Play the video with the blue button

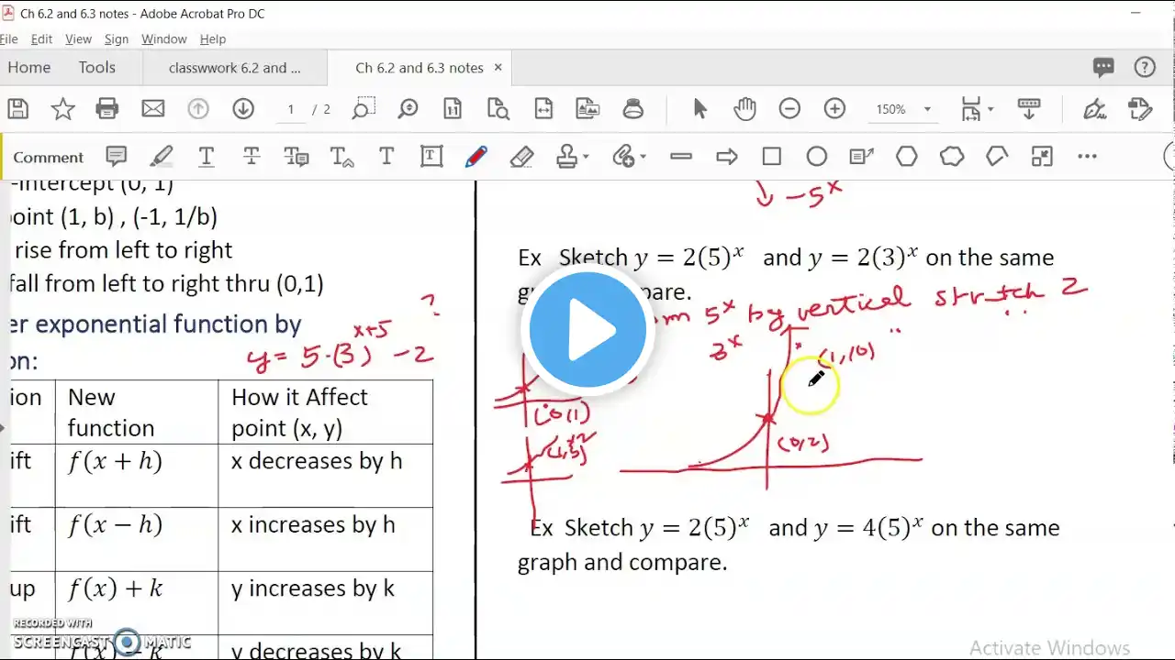tap(587, 330)
